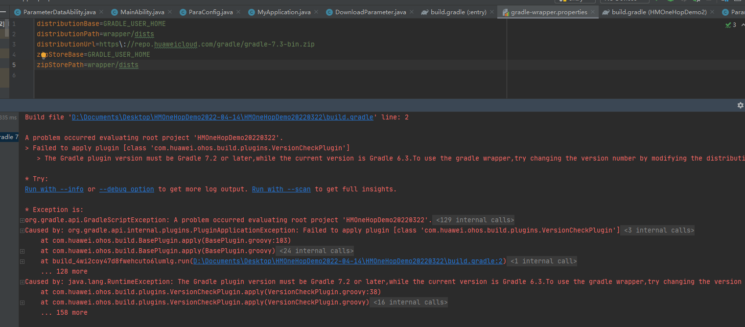Click the 'zipStoreBase=GRADLE_USER_HOME' line
This screenshot has height=327, width=745.
coord(93,54)
